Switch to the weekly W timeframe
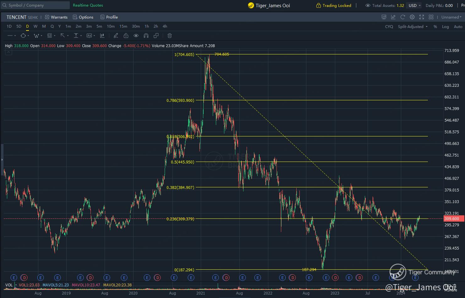The image size is (465, 298). click(36, 26)
